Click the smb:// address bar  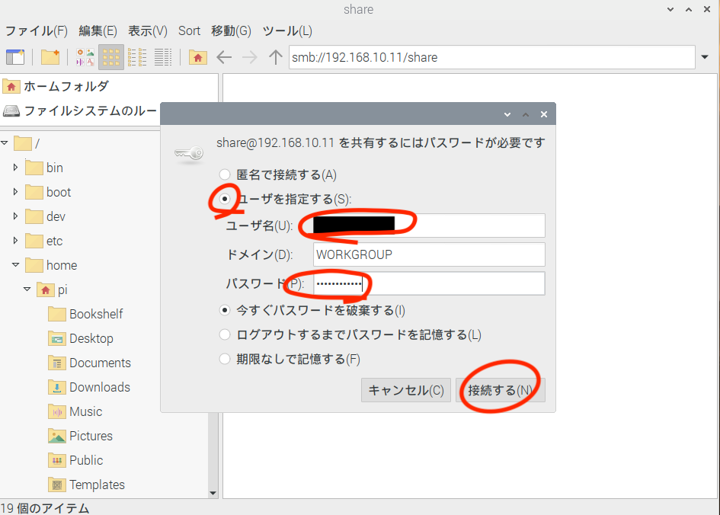(x=491, y=57)
